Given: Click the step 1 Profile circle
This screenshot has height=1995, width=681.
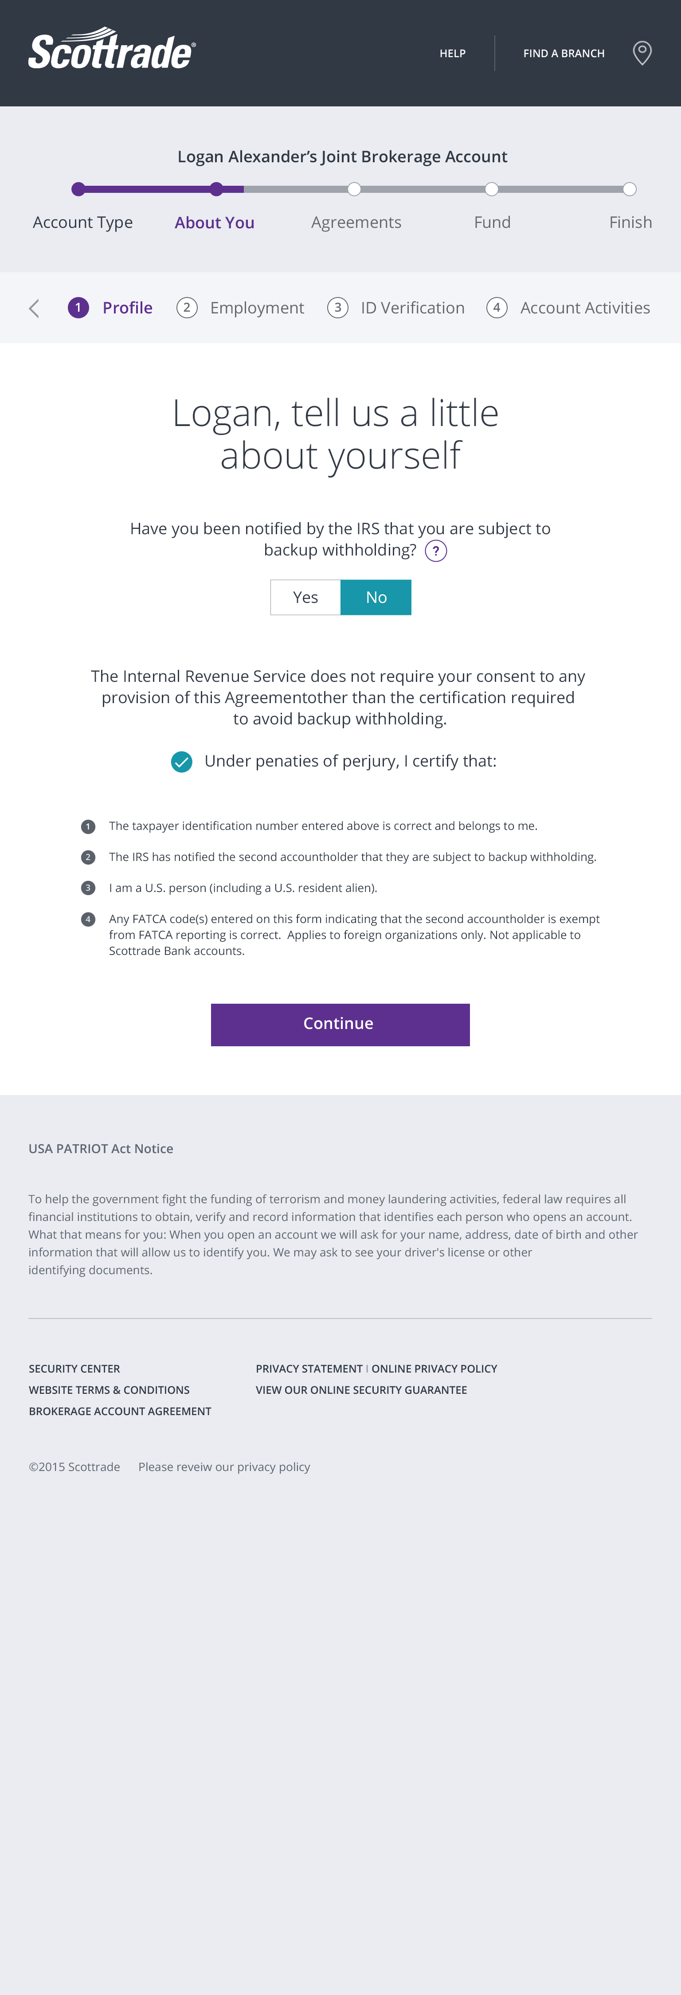Looking at the screenshot, I should [x=78, y=308].
